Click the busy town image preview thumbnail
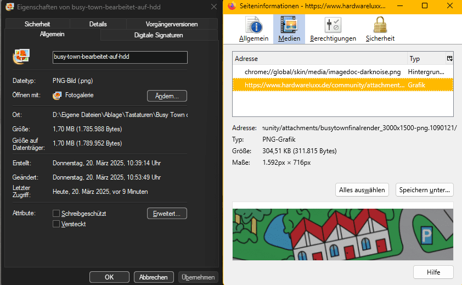 pyautogui.click(x=343, y=234)
